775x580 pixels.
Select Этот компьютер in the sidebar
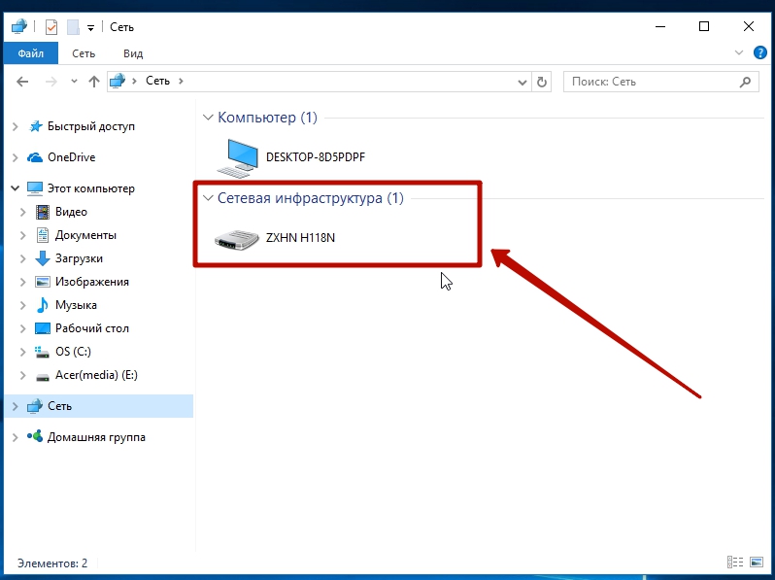[x=91, y=188]
